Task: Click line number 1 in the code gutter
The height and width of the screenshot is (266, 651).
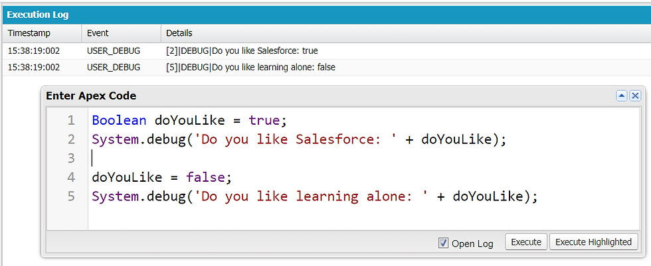Action: point(71,121)
